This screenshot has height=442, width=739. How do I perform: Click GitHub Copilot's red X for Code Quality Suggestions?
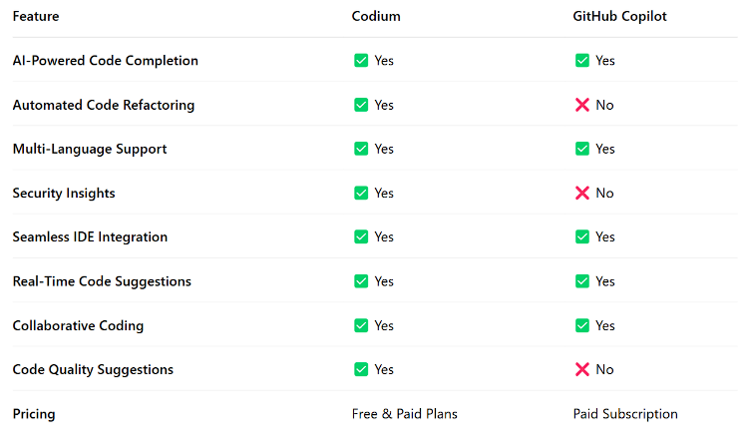tap(582, 369)
